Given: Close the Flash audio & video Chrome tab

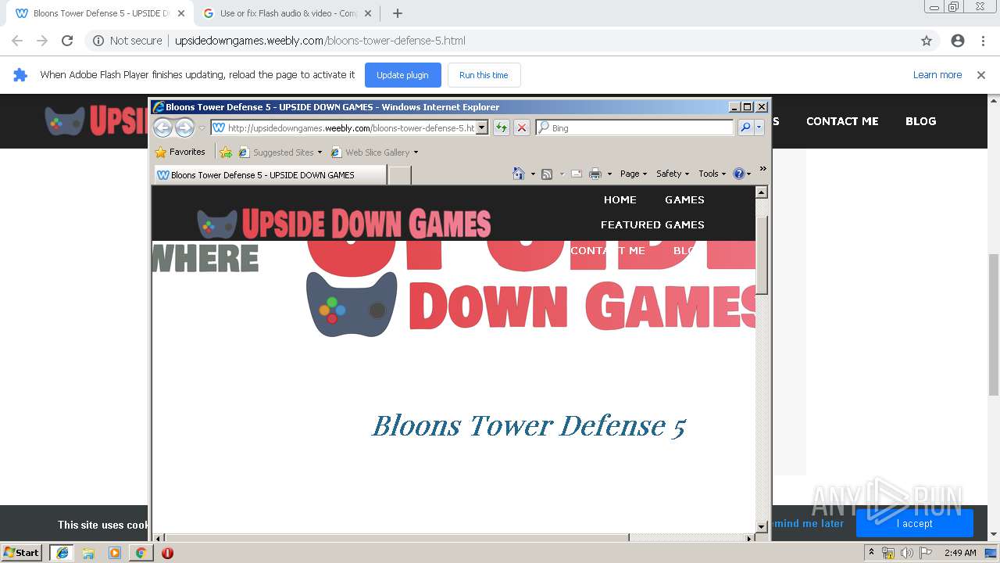Looking at the screenshot, I should (368, 13).
